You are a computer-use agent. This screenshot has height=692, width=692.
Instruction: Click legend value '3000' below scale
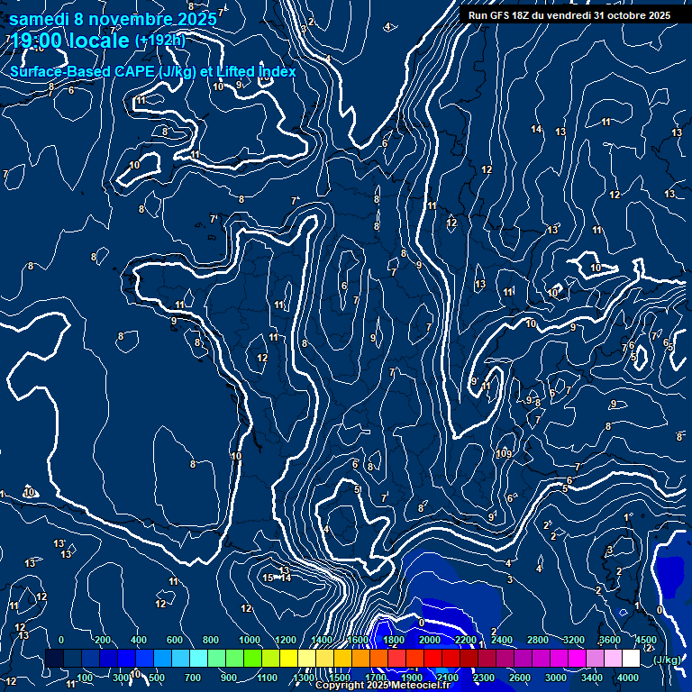(x=556, y=678)
